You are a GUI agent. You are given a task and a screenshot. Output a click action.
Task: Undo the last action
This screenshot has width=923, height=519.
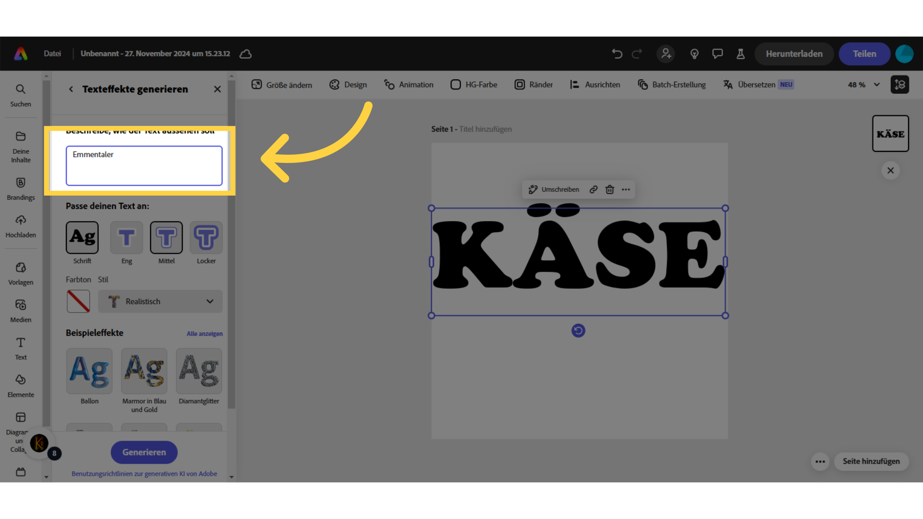pyautogui.click(x=617, y=54)
